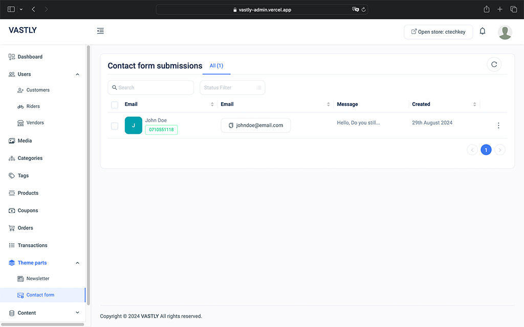Click the sidebar vertical scrollbar
The width and height of the screenshot is (524, 327).
tap(88, 175)
